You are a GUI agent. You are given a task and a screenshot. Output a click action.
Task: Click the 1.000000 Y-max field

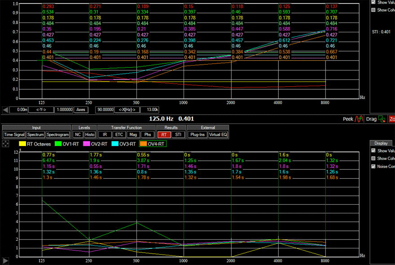(x=64, y=110)
